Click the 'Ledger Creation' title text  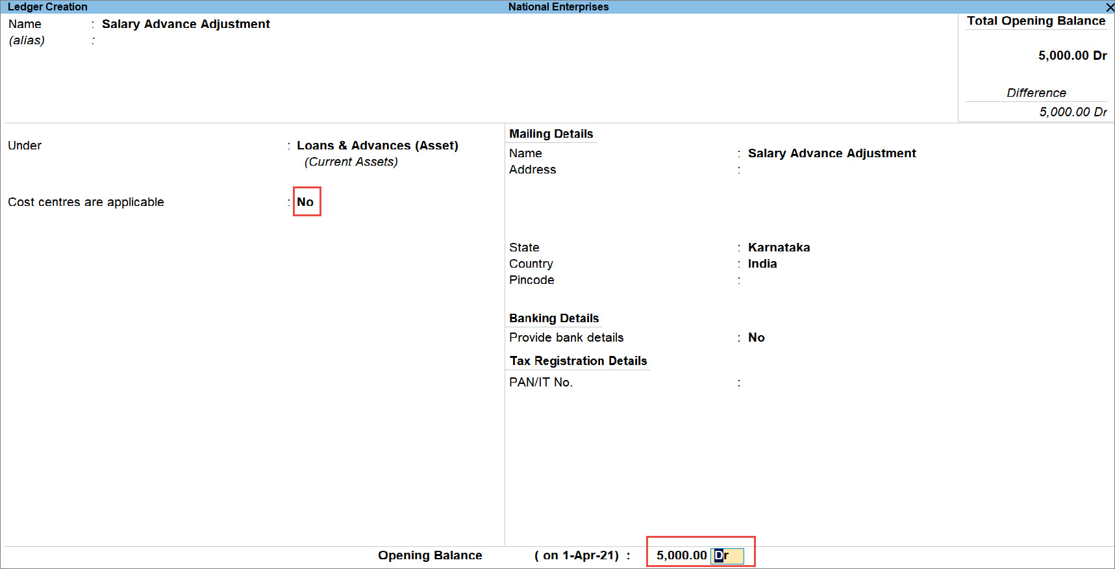pos(47,6)
